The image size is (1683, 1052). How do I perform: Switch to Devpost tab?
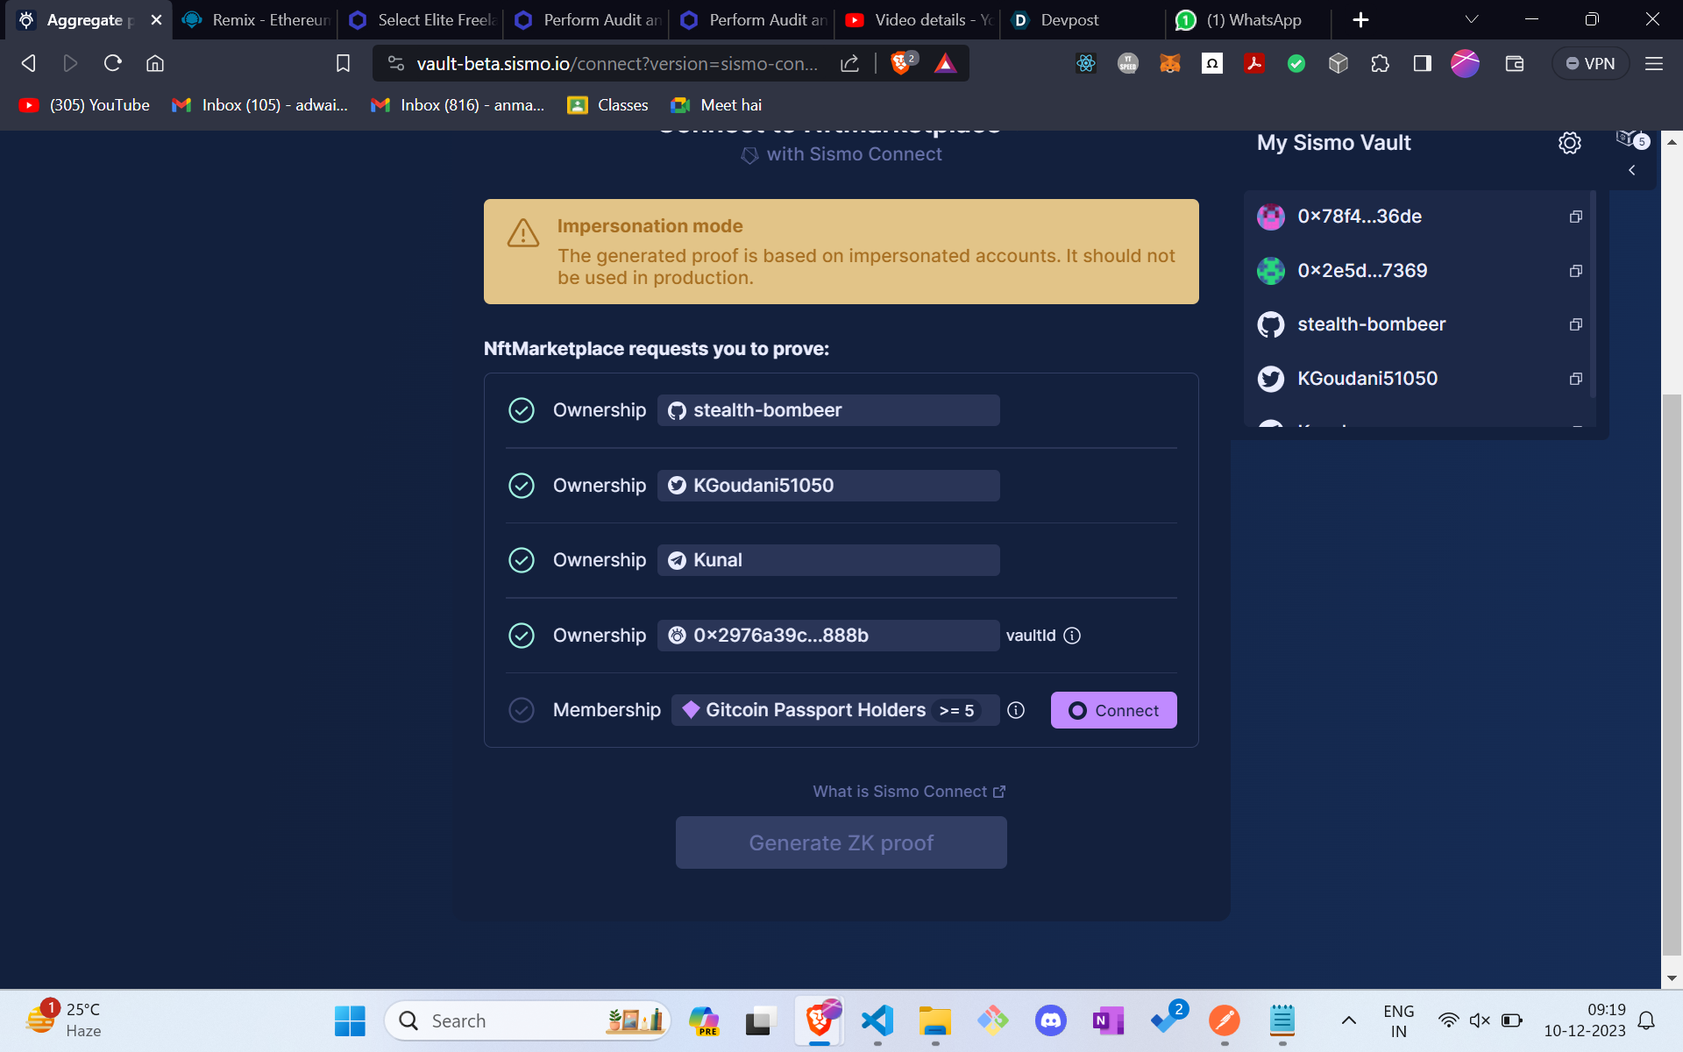(1068, 19)
